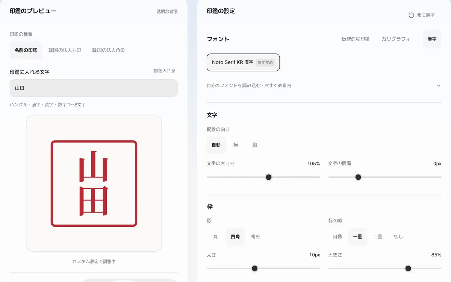
Task: Click the frame 太さ slider handle
Action: pos(254,268)
